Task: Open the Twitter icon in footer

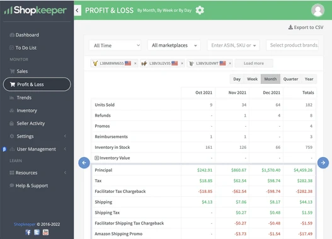Action: [x=37, y=233]
